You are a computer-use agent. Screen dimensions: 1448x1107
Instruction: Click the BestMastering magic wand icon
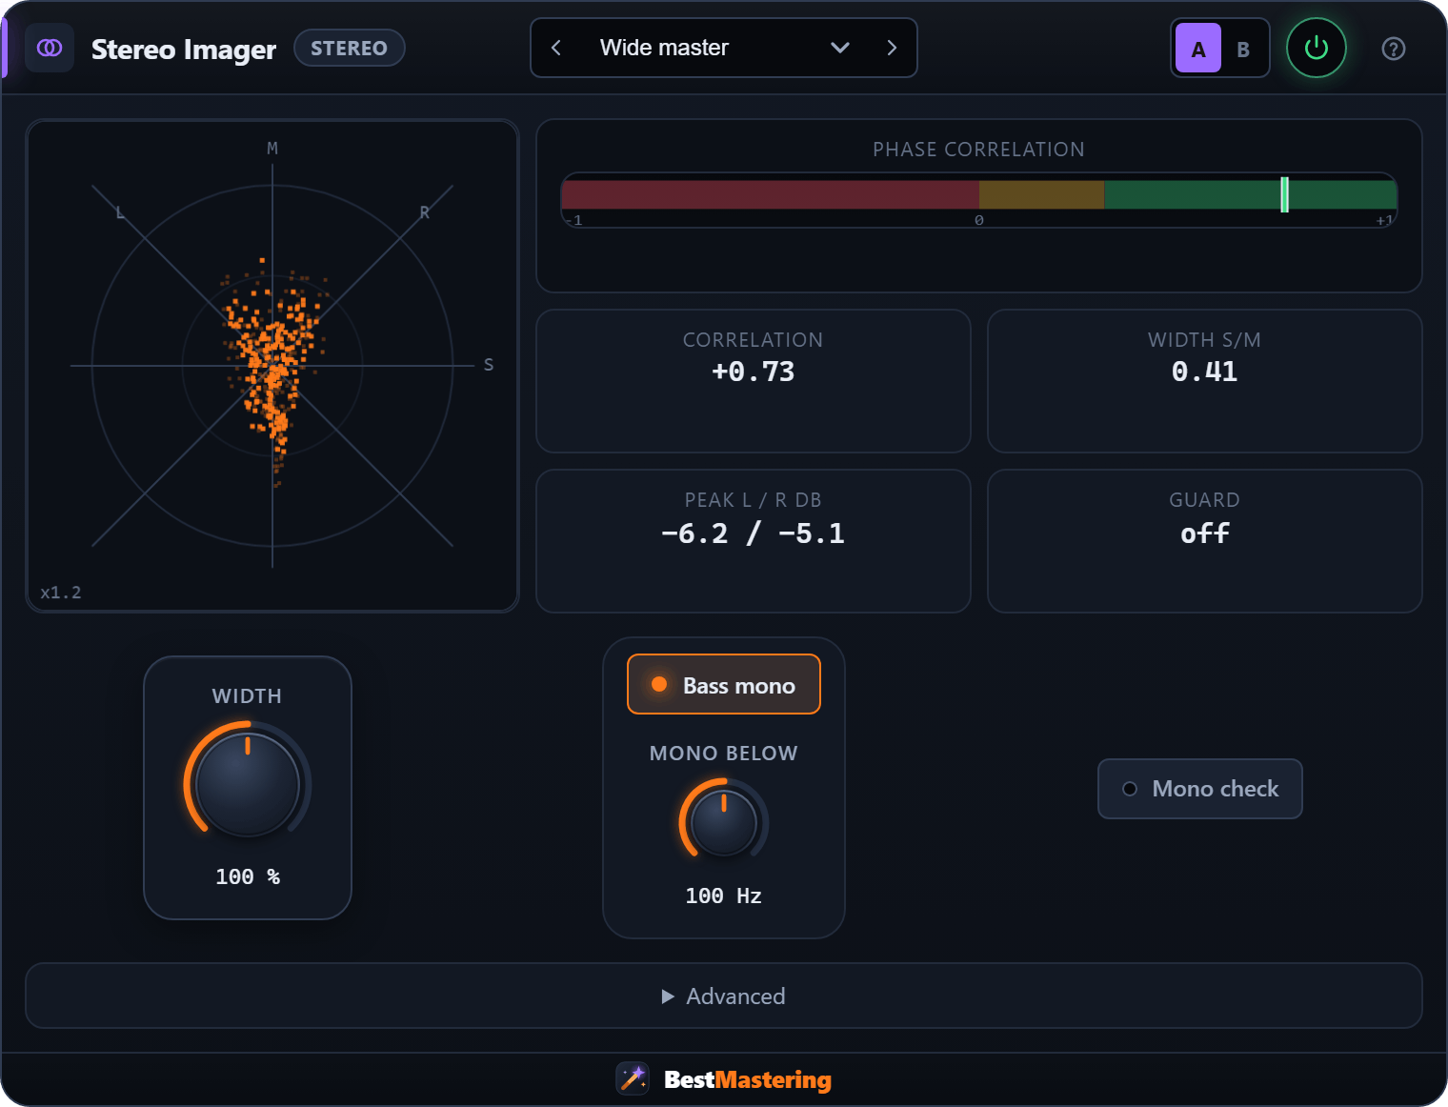[x=633, y=1078]
